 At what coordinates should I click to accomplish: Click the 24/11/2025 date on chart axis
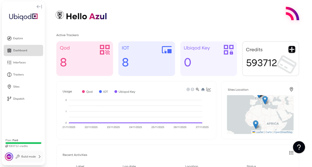click(136, 127)
